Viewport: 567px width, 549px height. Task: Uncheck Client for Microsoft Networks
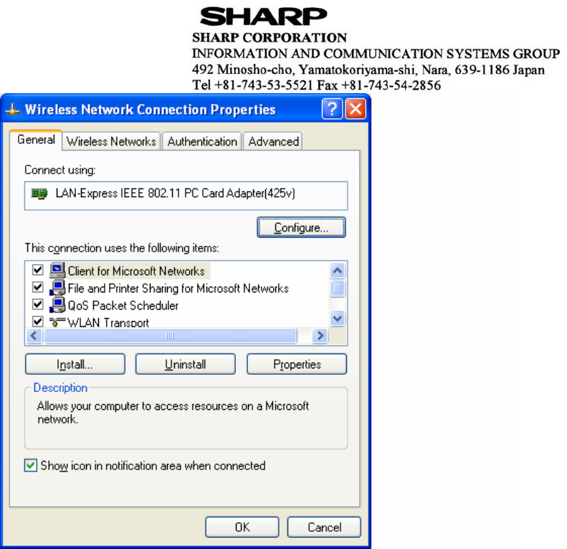coord(37,269)
